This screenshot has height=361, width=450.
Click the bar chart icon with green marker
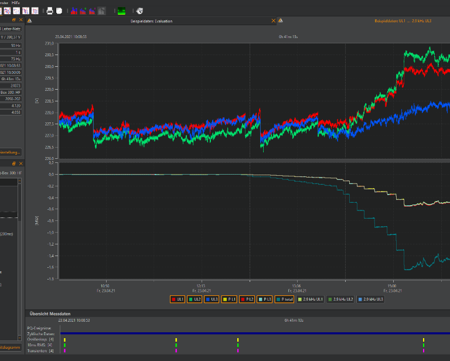pos(83,11)
